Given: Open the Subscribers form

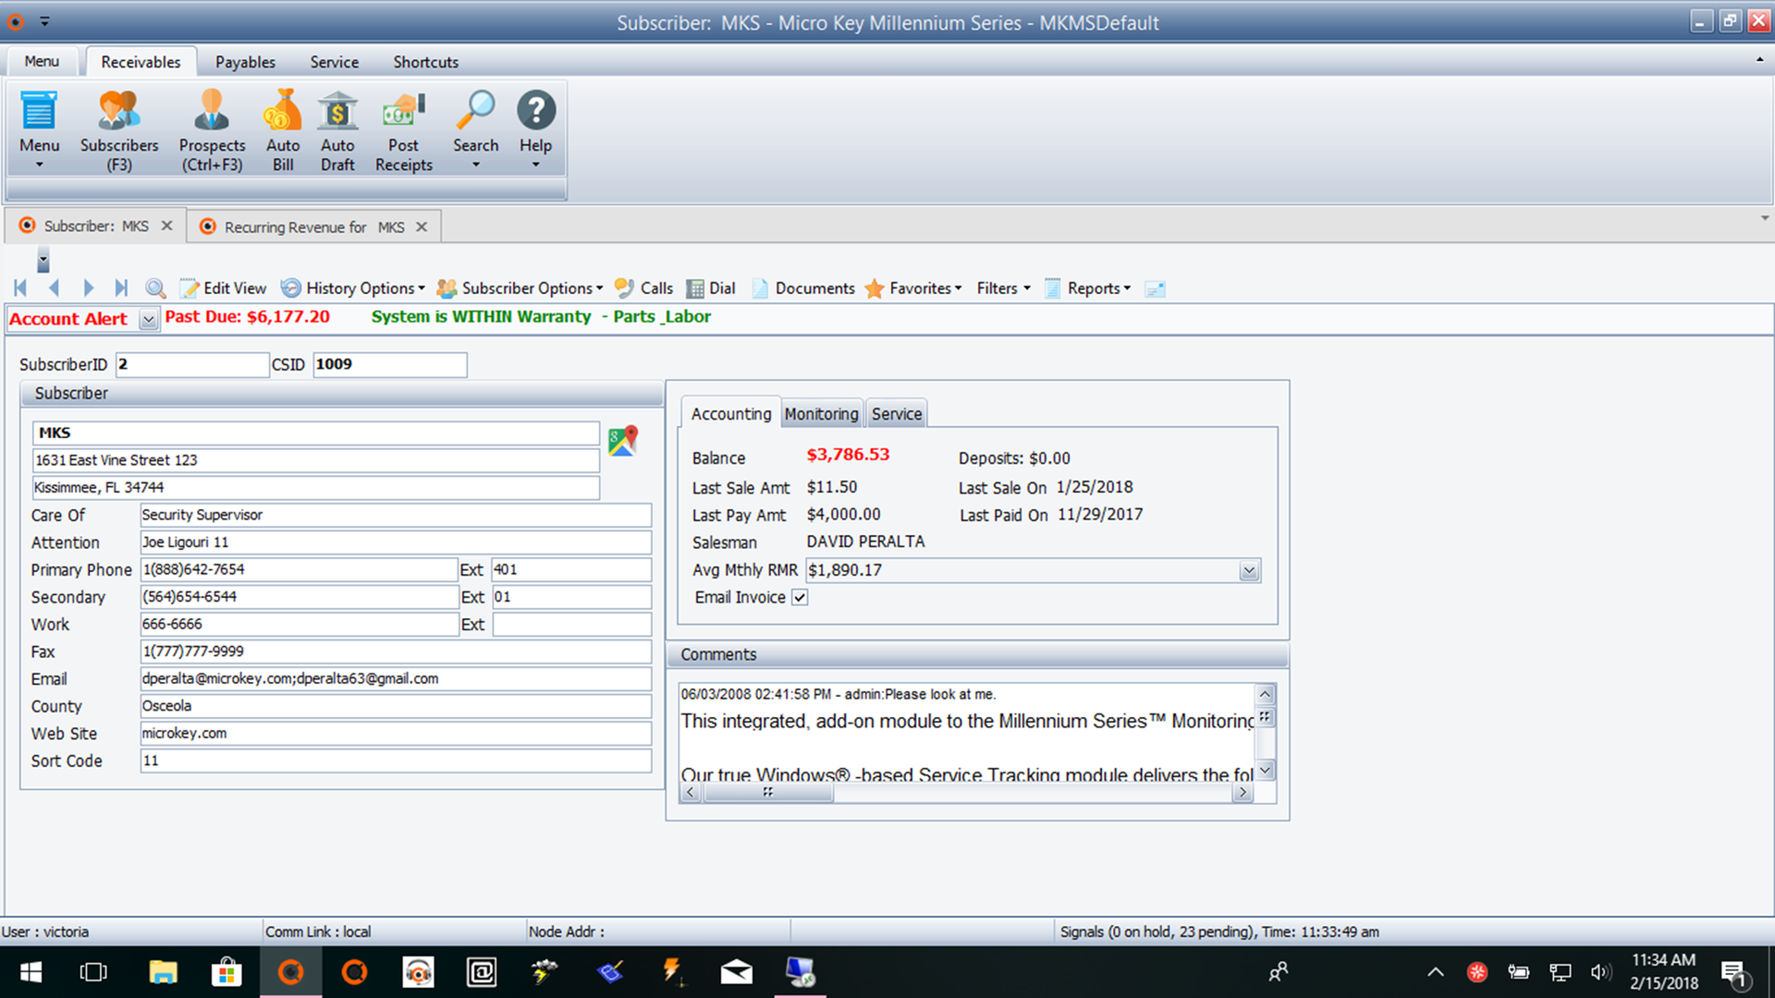Looking at the screenshot, I should [118, 129].
